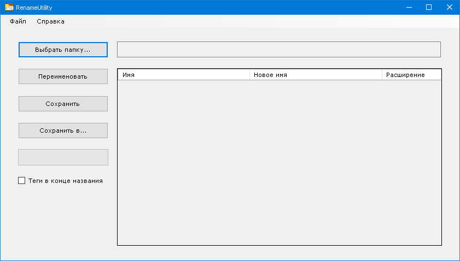Click the Переименовать button
Viewport: 460px width, 261px height.
point(63,76)
